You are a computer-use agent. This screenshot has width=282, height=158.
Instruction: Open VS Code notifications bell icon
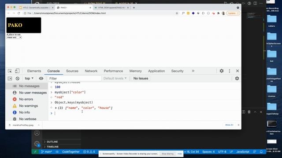[x=261, y=152]
